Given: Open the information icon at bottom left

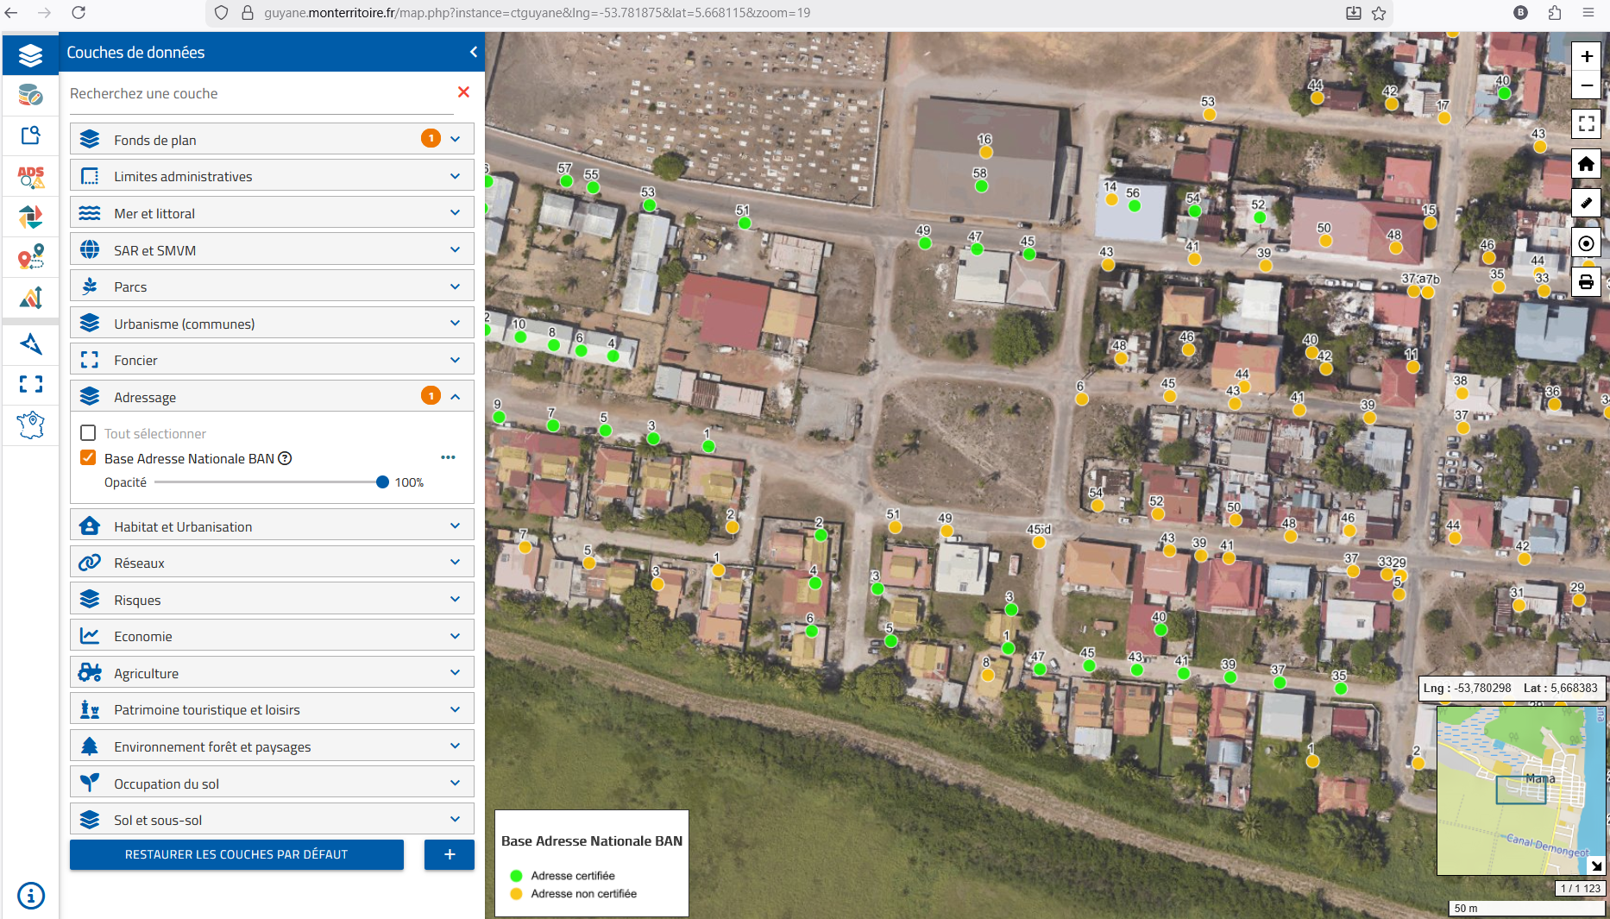Looking at the screenshot, I should 31,896.
